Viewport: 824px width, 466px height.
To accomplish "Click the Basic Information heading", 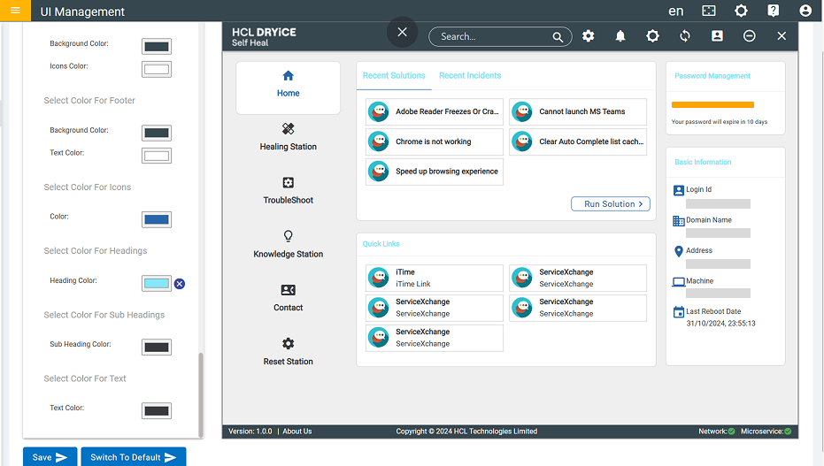I will pos(703,162).
